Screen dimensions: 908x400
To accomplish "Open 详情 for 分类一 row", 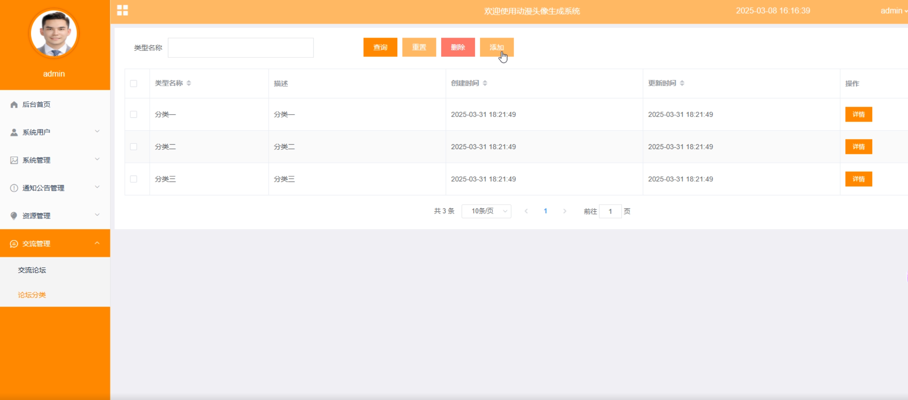I will [858, 114].
